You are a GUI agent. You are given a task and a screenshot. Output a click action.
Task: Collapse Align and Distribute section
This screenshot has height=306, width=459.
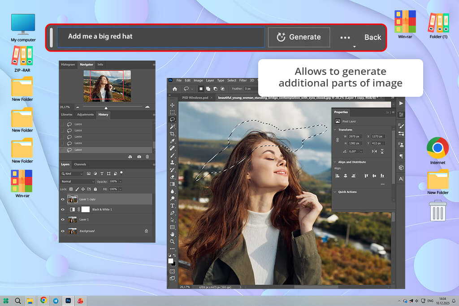[x=335, y=162]
